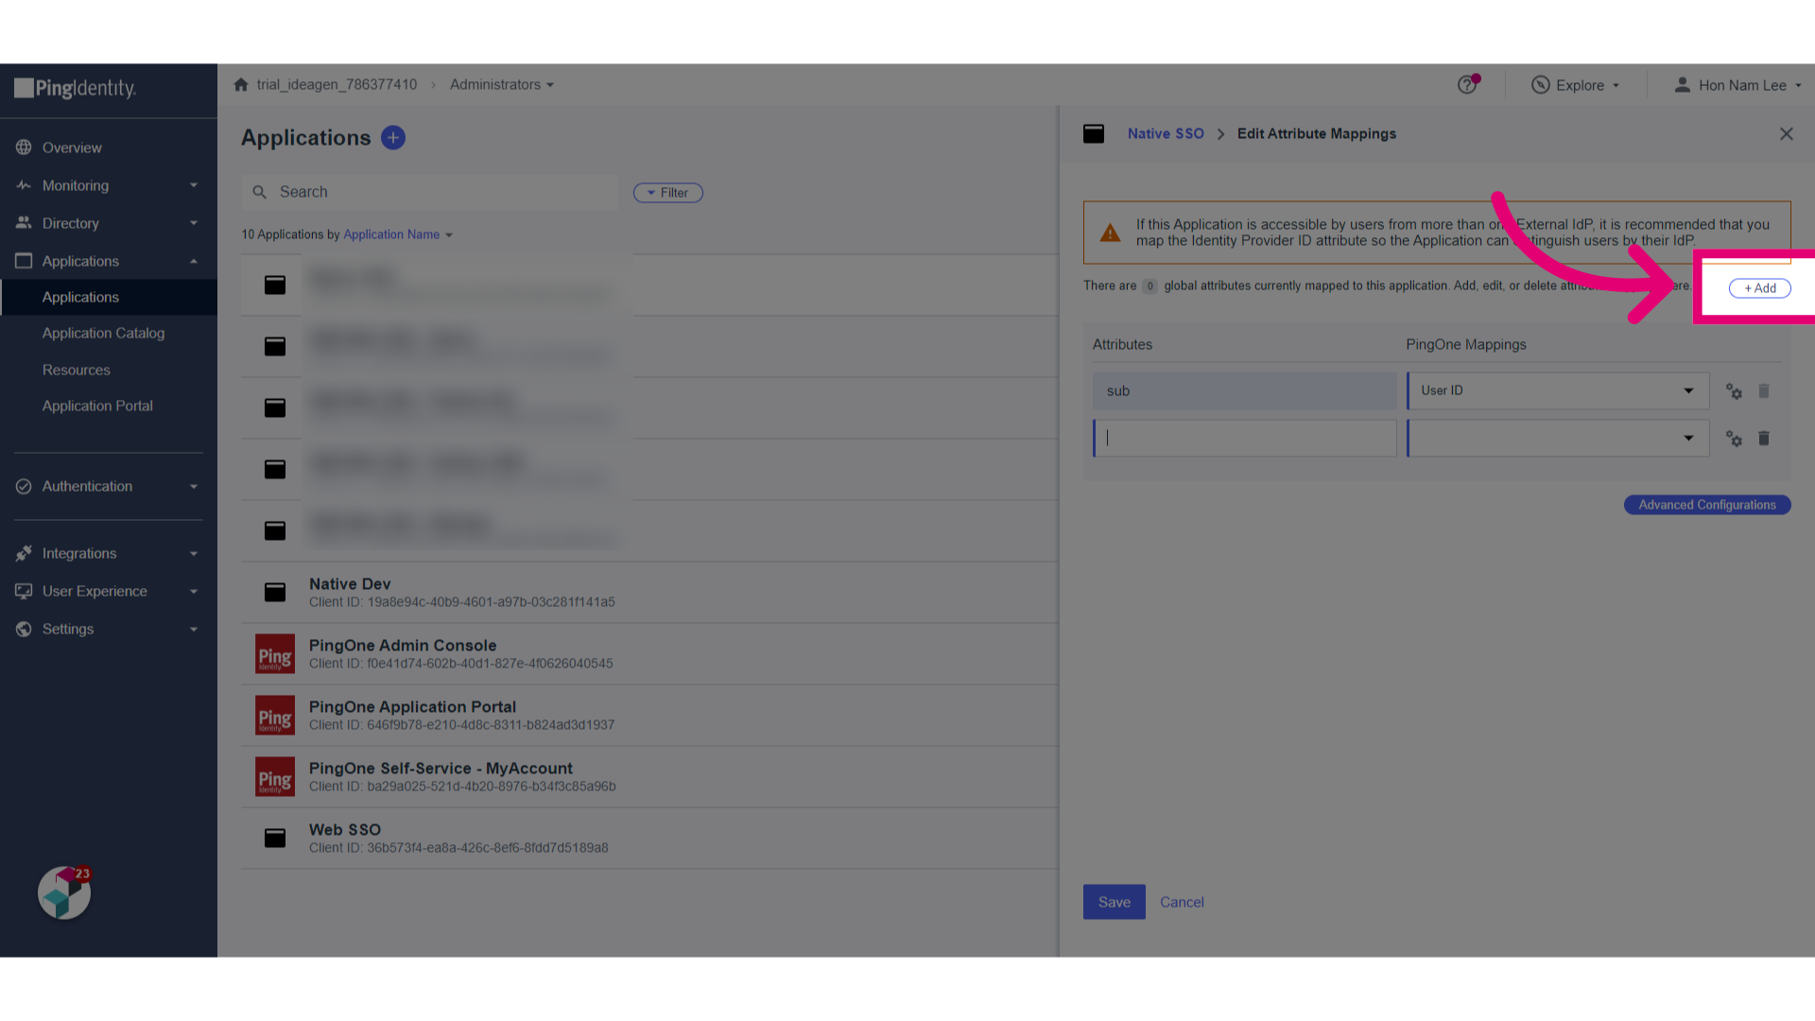Open the help question mark icon
Viewport: 1815px width, 1021px height.
point(1467,85)
